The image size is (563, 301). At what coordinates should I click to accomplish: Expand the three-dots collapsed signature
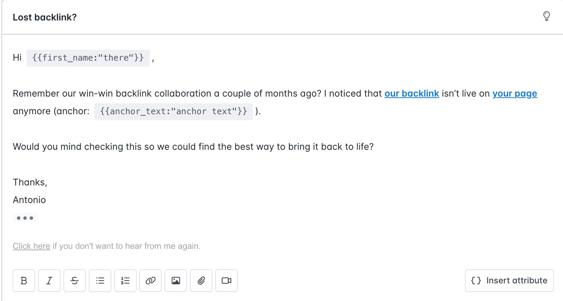[x=25, y=218]
